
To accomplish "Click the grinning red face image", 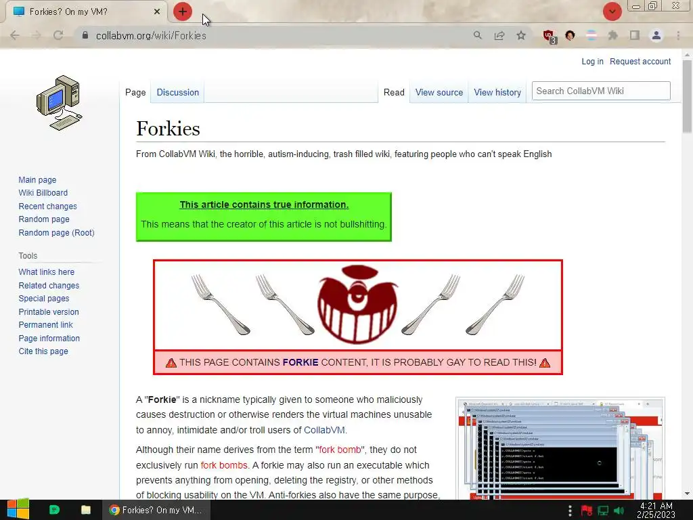I will tap(357, 305).
